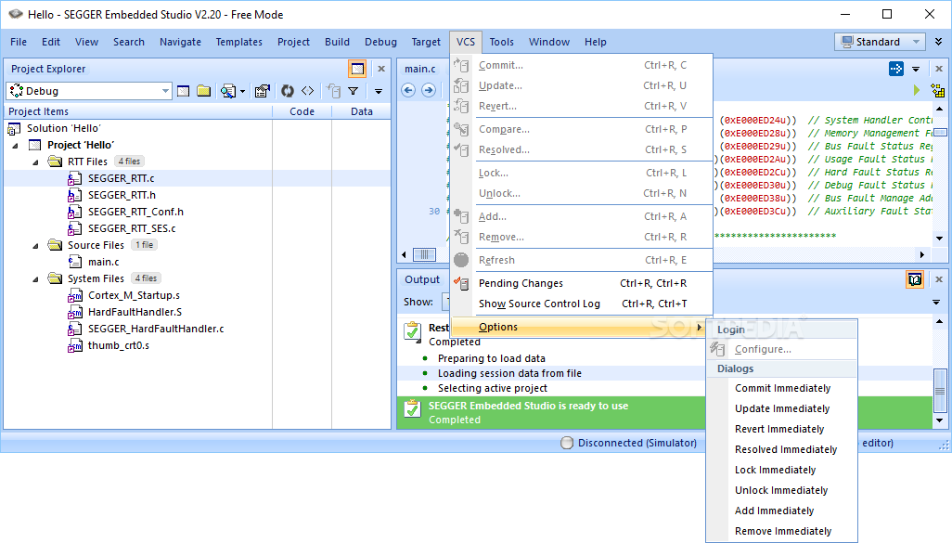This screenshot has width=952, height=543.
Task: Open the Target menu
Action: (426, 42)
